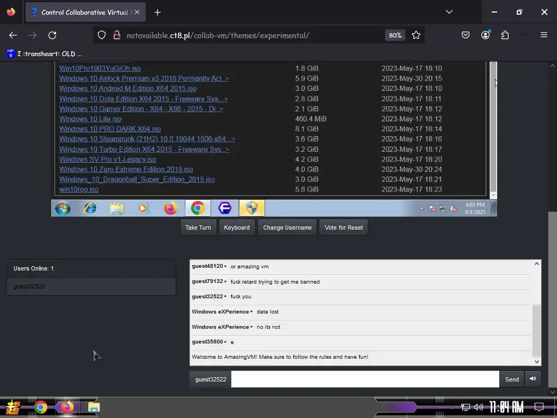This screenshot has width=557, height=418.
Task: Click the file list scrollbar down arrow
Action: pyautogui.click(x=493, y=195)
